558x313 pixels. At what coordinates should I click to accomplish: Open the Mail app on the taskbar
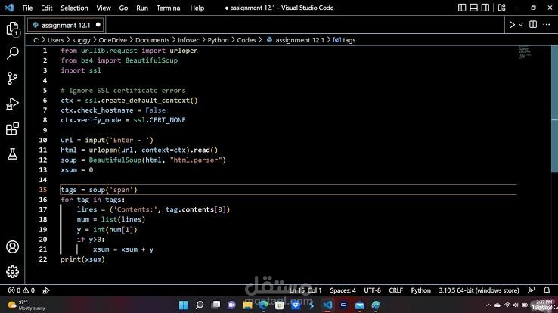coord(360,305)
